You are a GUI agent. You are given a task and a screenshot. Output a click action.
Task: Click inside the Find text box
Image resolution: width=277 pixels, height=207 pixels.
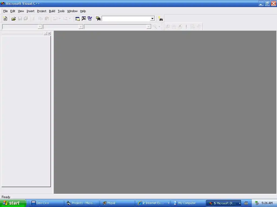coord(126,19)
